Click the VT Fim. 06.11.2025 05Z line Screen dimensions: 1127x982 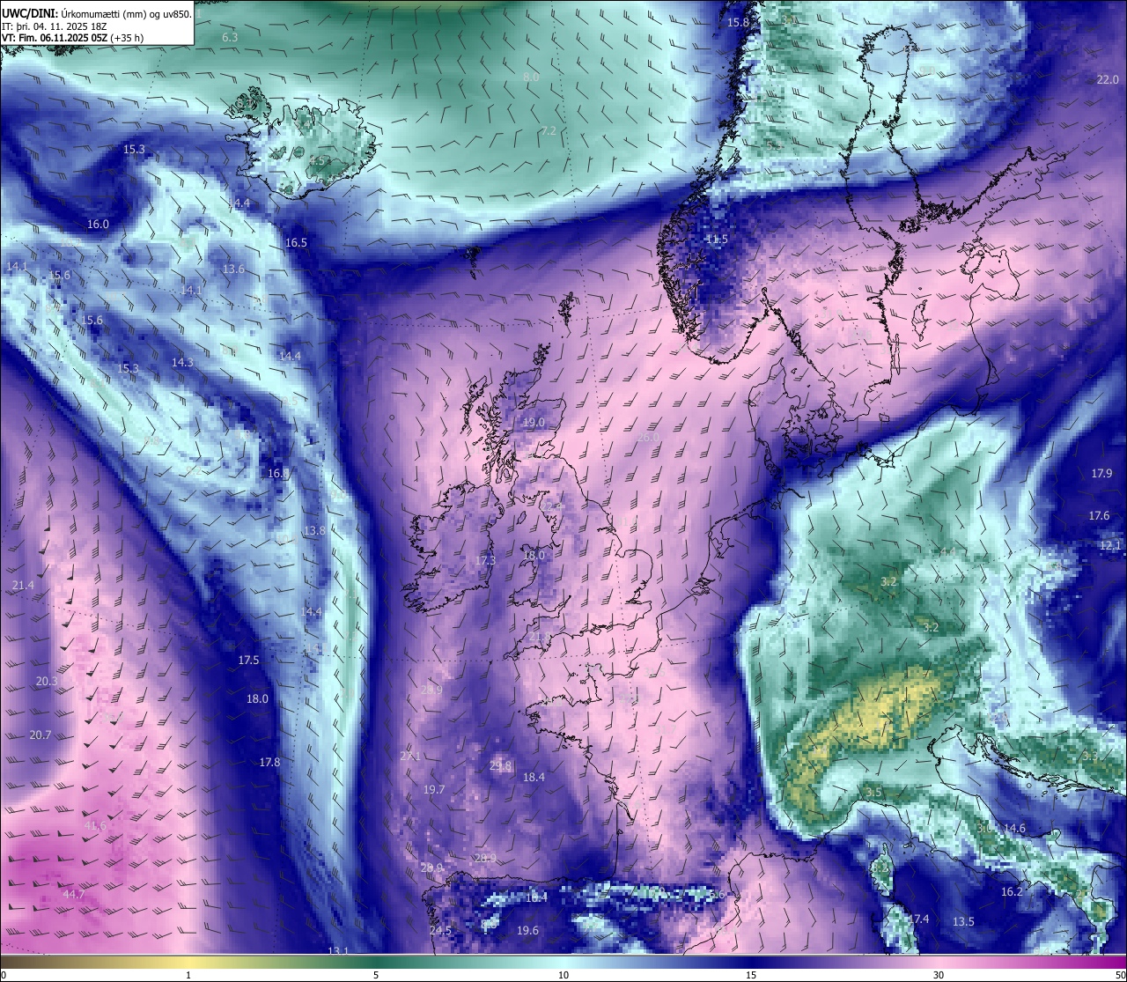72,38
